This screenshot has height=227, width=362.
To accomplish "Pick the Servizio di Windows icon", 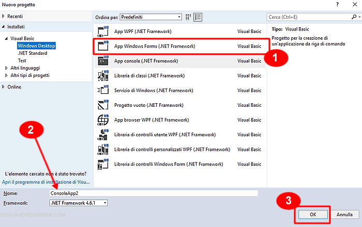I will [101, 90].
